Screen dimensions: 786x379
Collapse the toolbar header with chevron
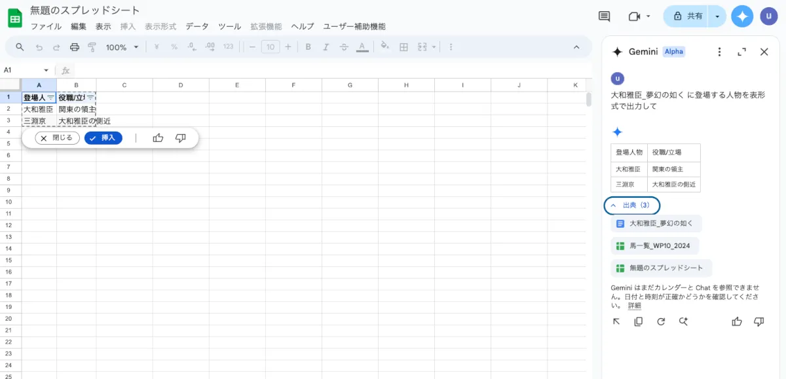click(576, 47)
